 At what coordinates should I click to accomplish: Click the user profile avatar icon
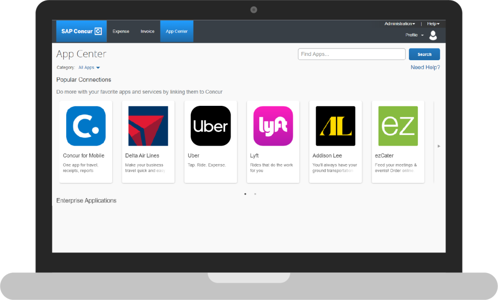(x=433, y=35)
